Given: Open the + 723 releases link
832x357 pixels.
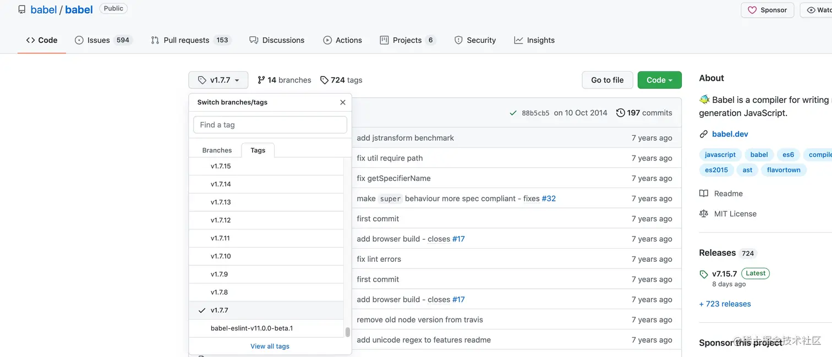Looking at the screenshot, I should tap(725, 304).
